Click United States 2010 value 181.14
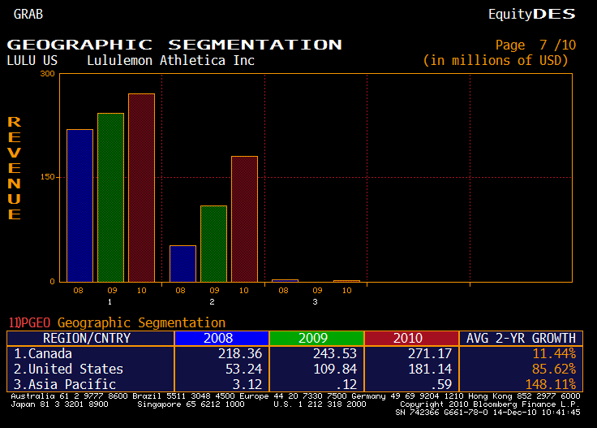Screen dimensions: 597x428 (x=430, y=369)
